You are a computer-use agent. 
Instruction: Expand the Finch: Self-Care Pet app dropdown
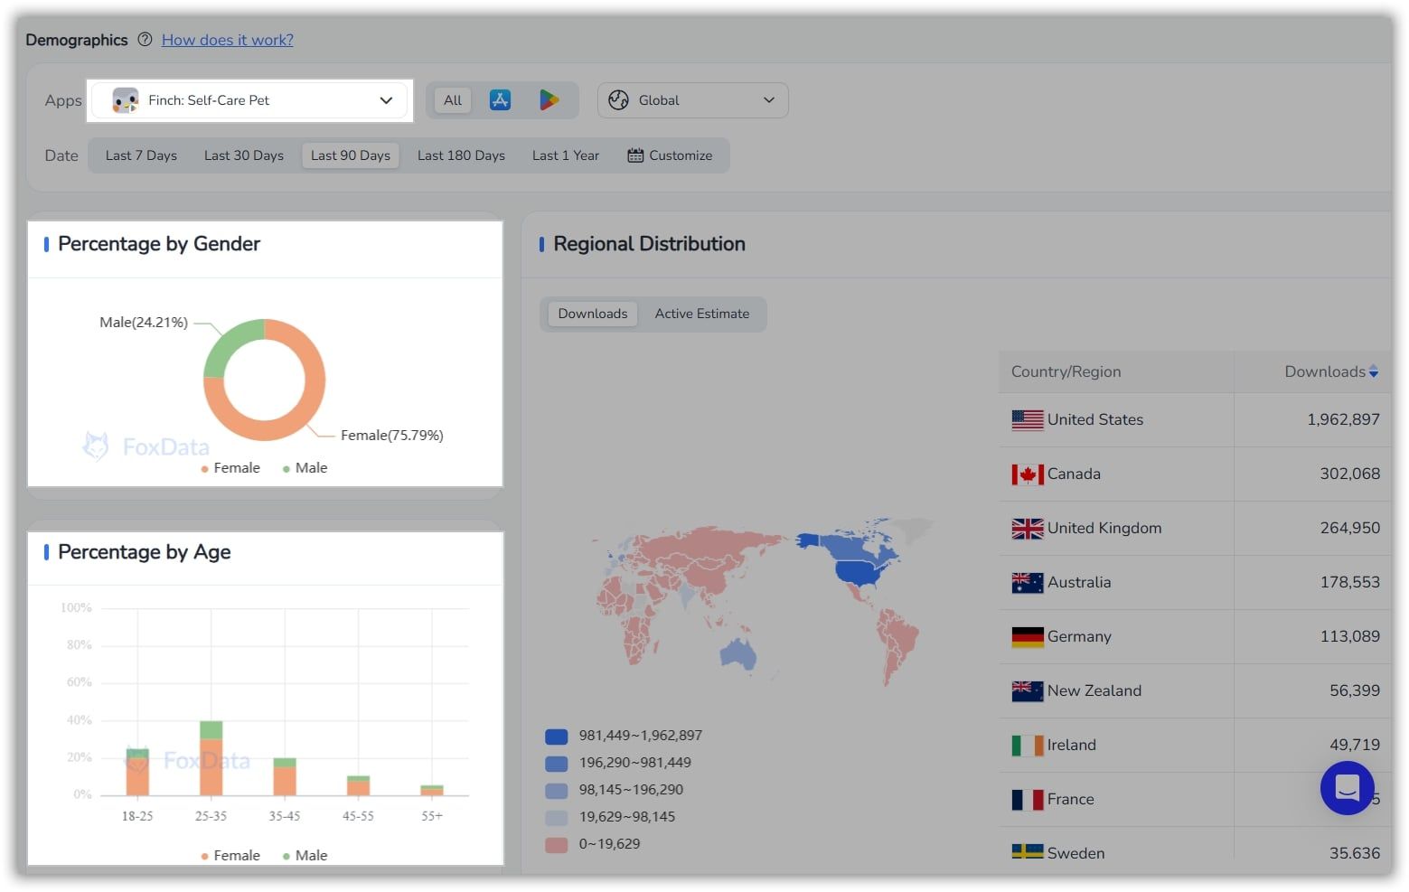250,100
